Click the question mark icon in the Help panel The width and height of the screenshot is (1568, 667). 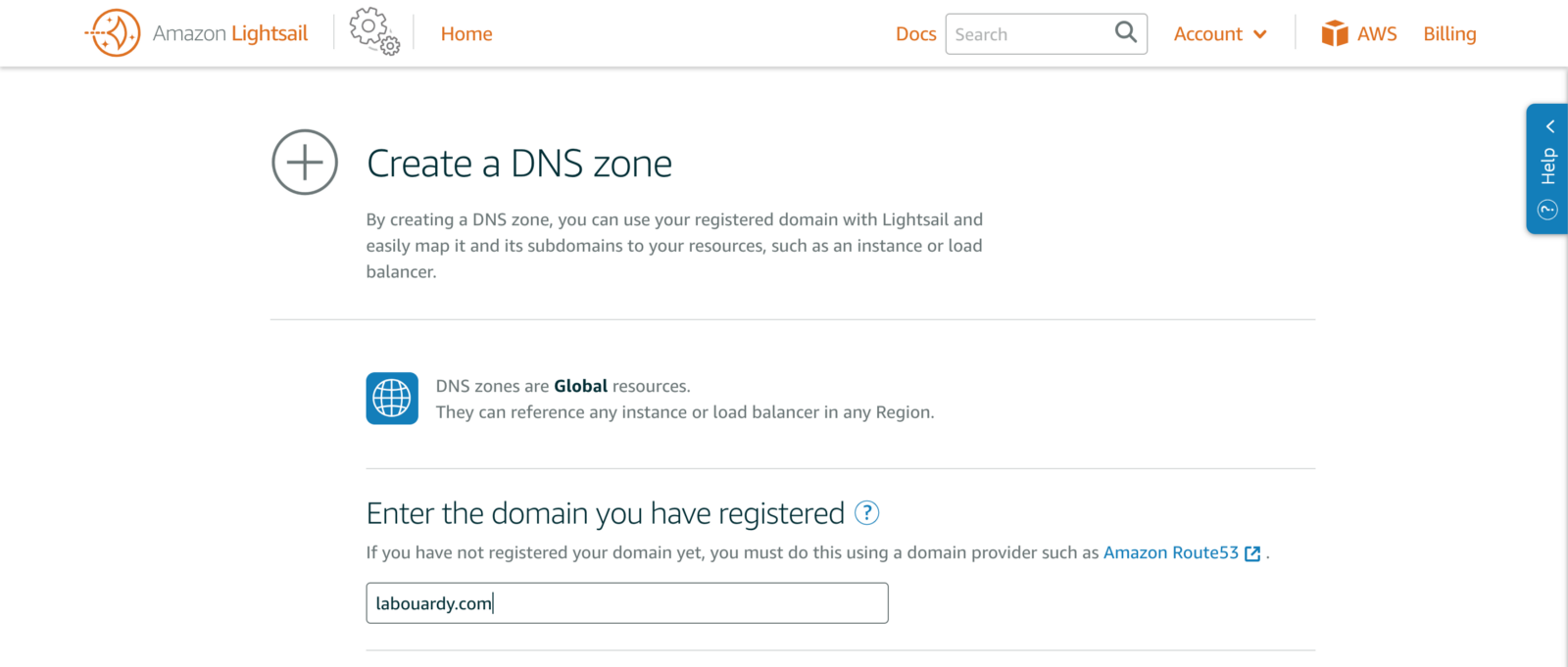point(1548,210)
